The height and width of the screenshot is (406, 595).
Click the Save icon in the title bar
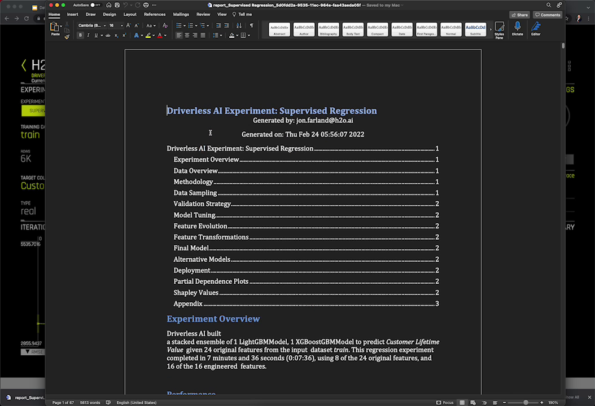[x=117, y=5]
